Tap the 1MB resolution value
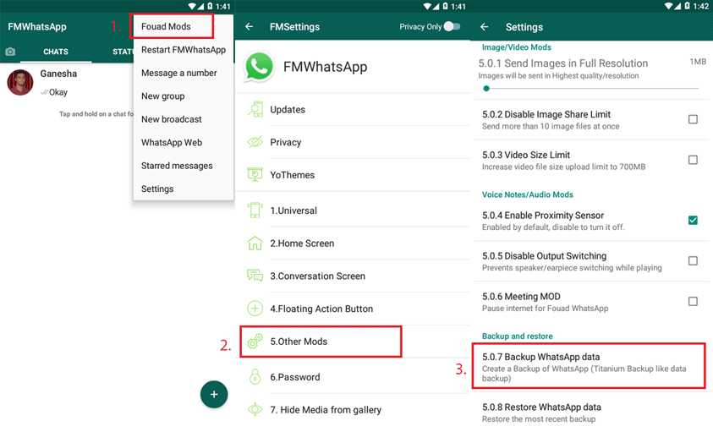This screenshot has width=713, height=432. (x=698, y=62)
